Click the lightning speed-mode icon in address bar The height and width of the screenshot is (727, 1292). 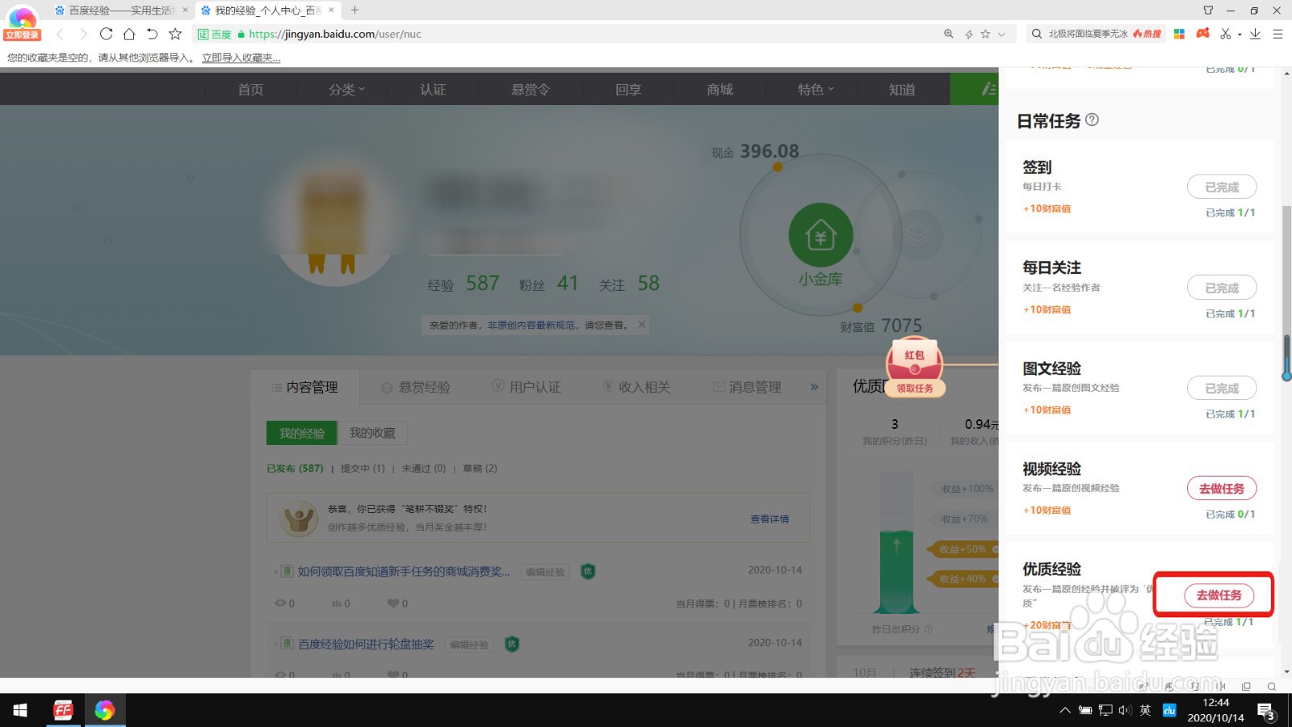coord(969,34)
